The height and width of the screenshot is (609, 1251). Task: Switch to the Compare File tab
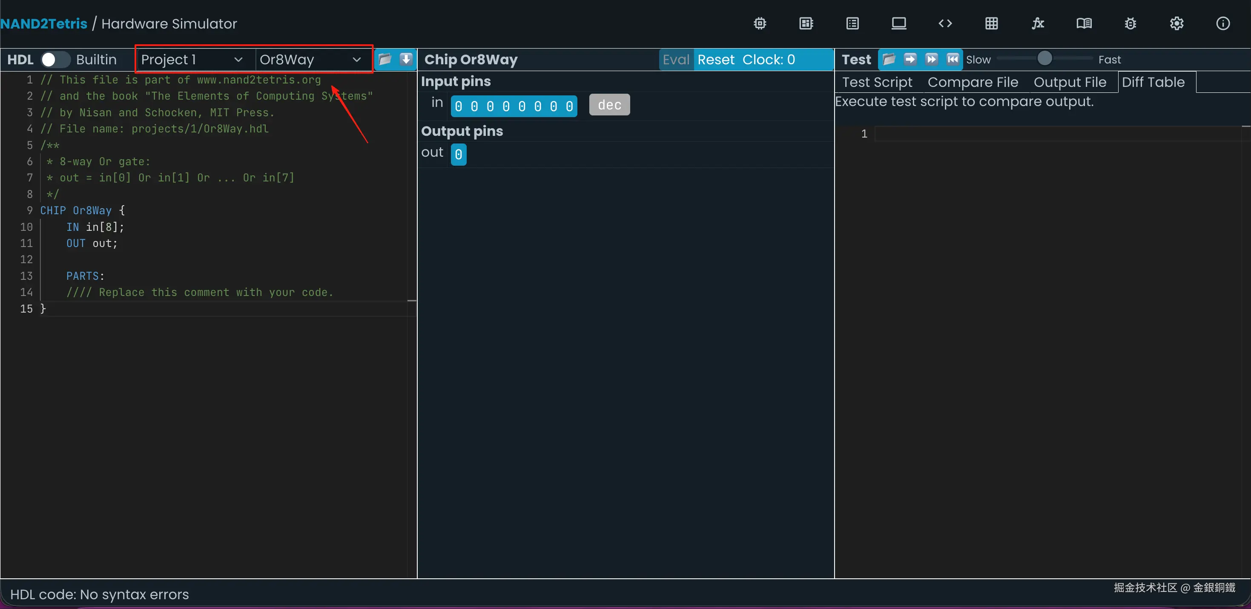pyautogui.click(x=972, y=82)
